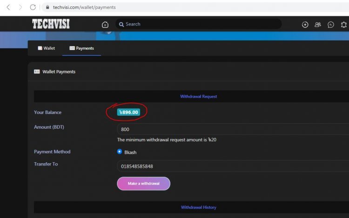Click the Transfer To number field
This screenshot has width=349, height=218.
[x=233, y=166]
